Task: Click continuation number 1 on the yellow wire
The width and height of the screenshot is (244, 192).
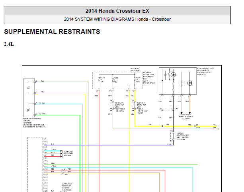Action: [x=219, y=126]
